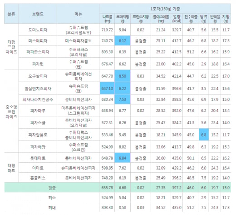Click the 평균 summary row label
Viewport: 236px width, 215px height.
click(52, 188)
